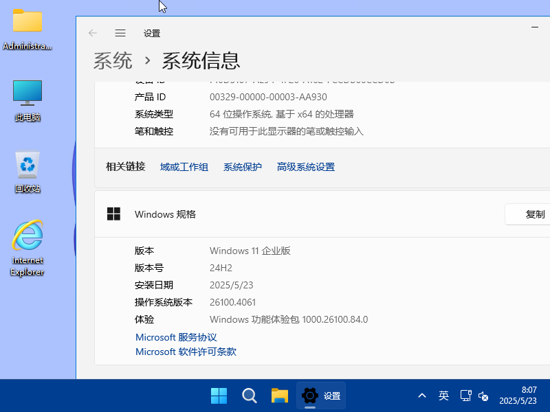Viewport: 550px width, 412px height.
Task: Open the Windows Start menu
Action: pos(219,396)
